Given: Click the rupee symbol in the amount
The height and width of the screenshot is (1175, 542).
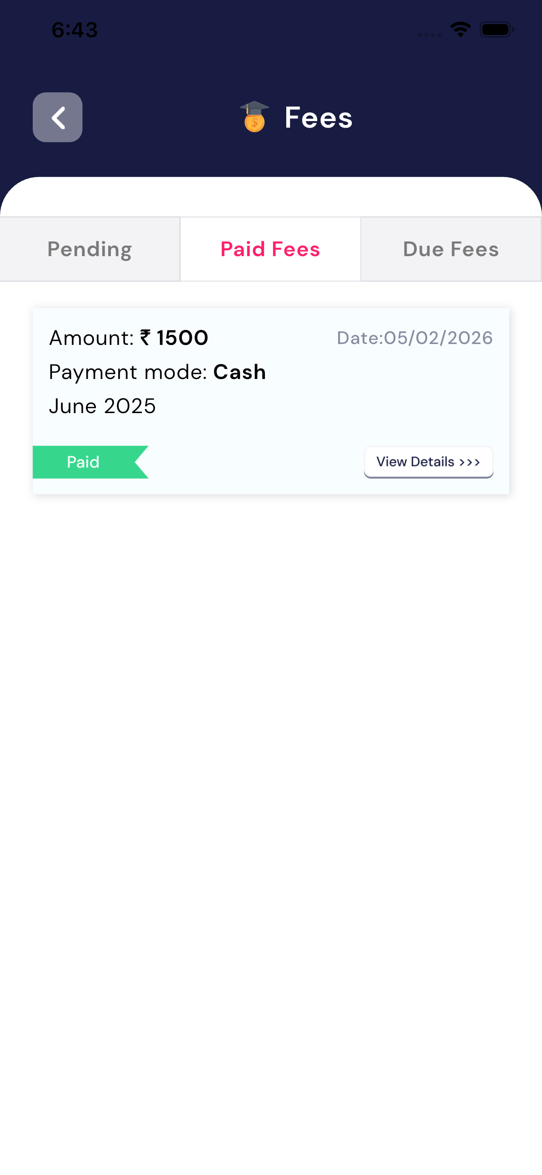Looking at the screenshot, I should pyautogui.click(x=145, y=338).
